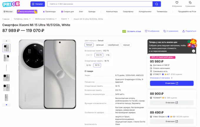Select the черный color swatch option
Viewport: 200px width, 127px height.
[x=126, y=45]
